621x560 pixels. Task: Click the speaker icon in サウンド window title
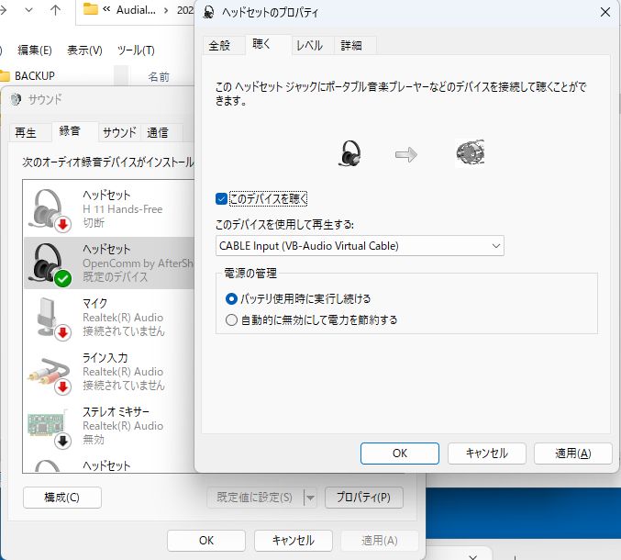(16, 99)
